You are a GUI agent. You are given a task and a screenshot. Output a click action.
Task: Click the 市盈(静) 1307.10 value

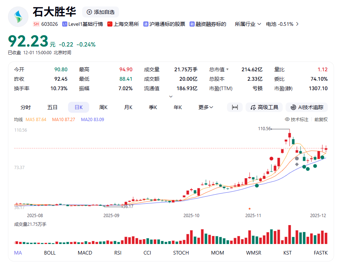[318, 88]
